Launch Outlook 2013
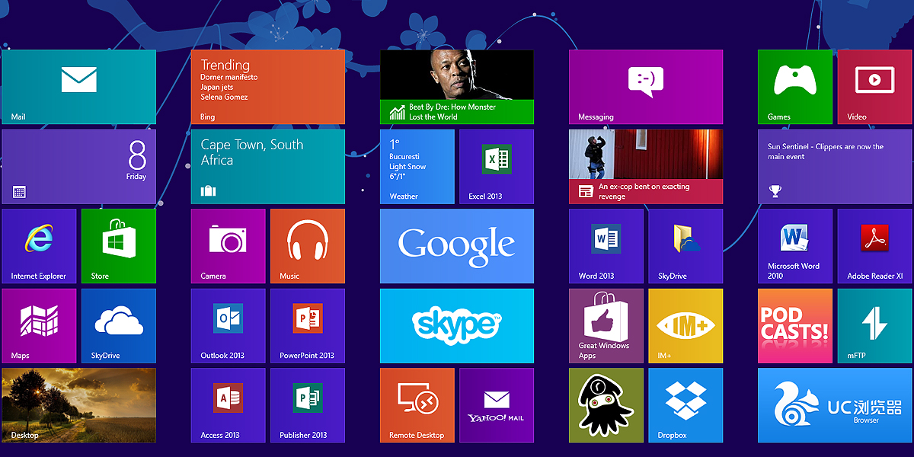 tap(228, 326)
